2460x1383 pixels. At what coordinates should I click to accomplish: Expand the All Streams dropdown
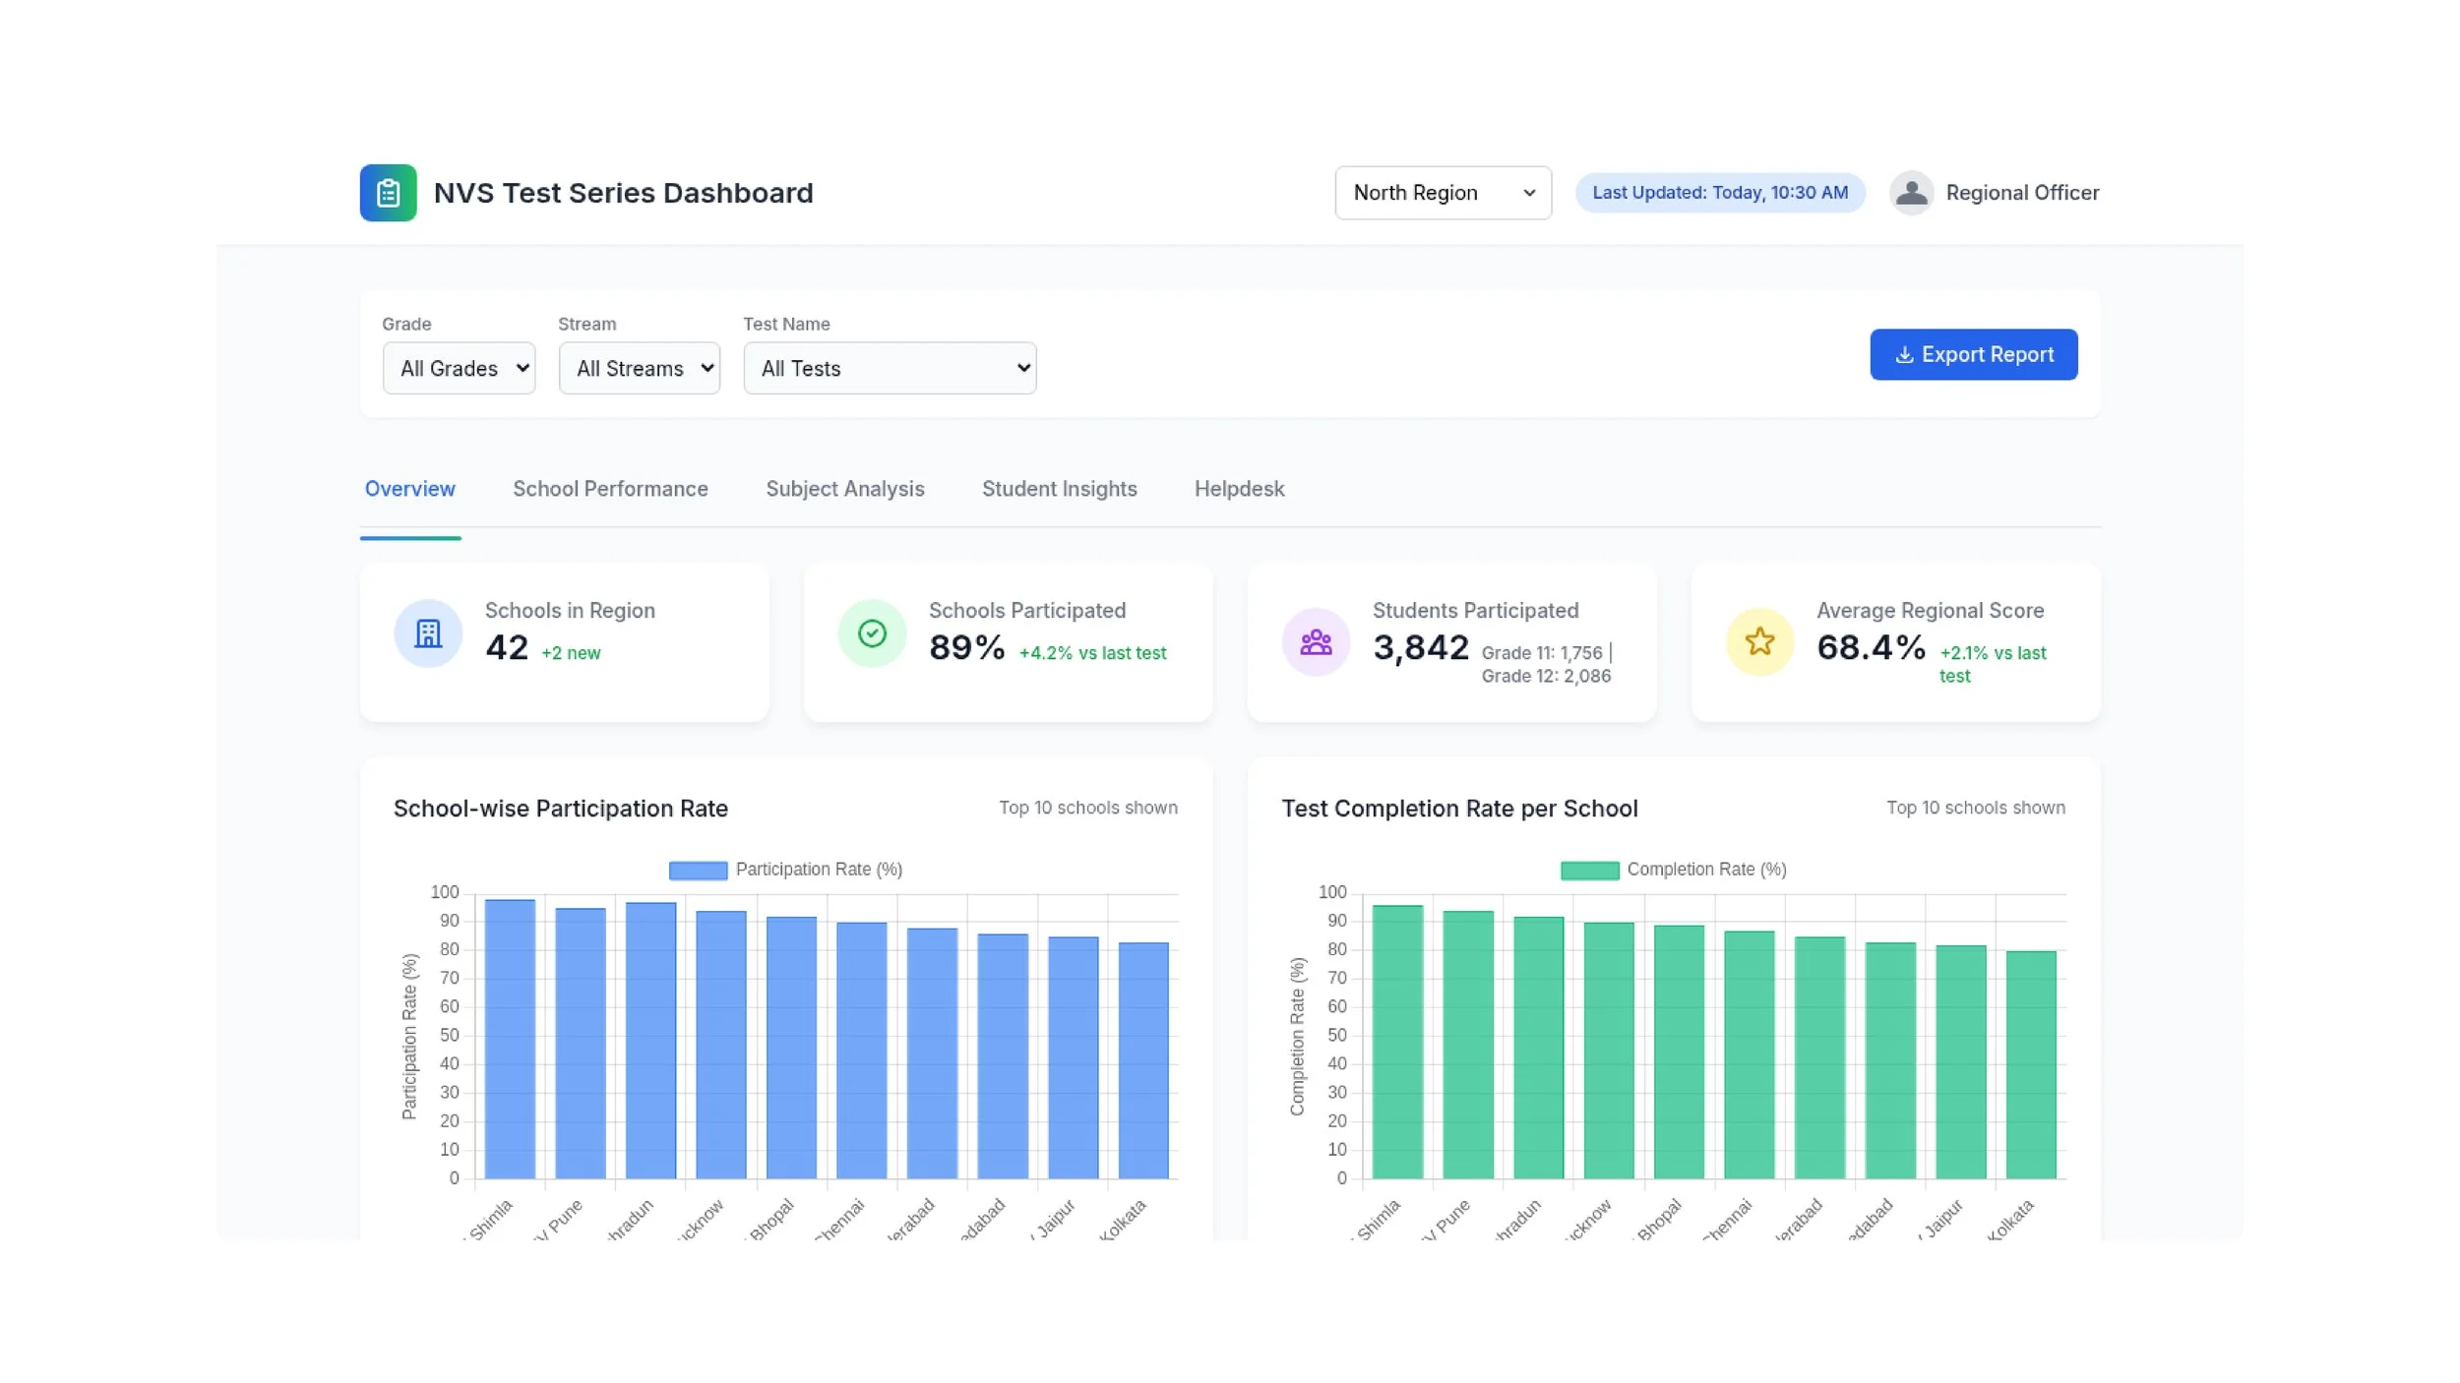click(x=639, y=369)
